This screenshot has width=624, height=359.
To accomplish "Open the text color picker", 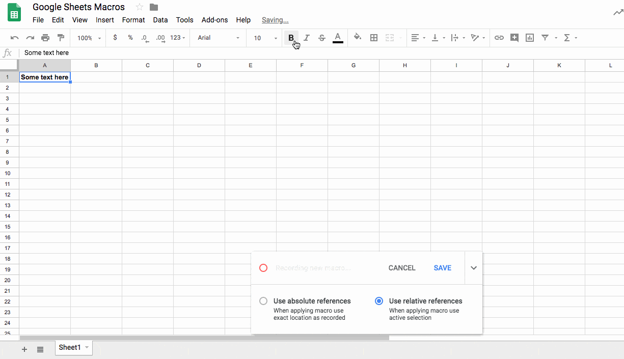I will [337, 38].
